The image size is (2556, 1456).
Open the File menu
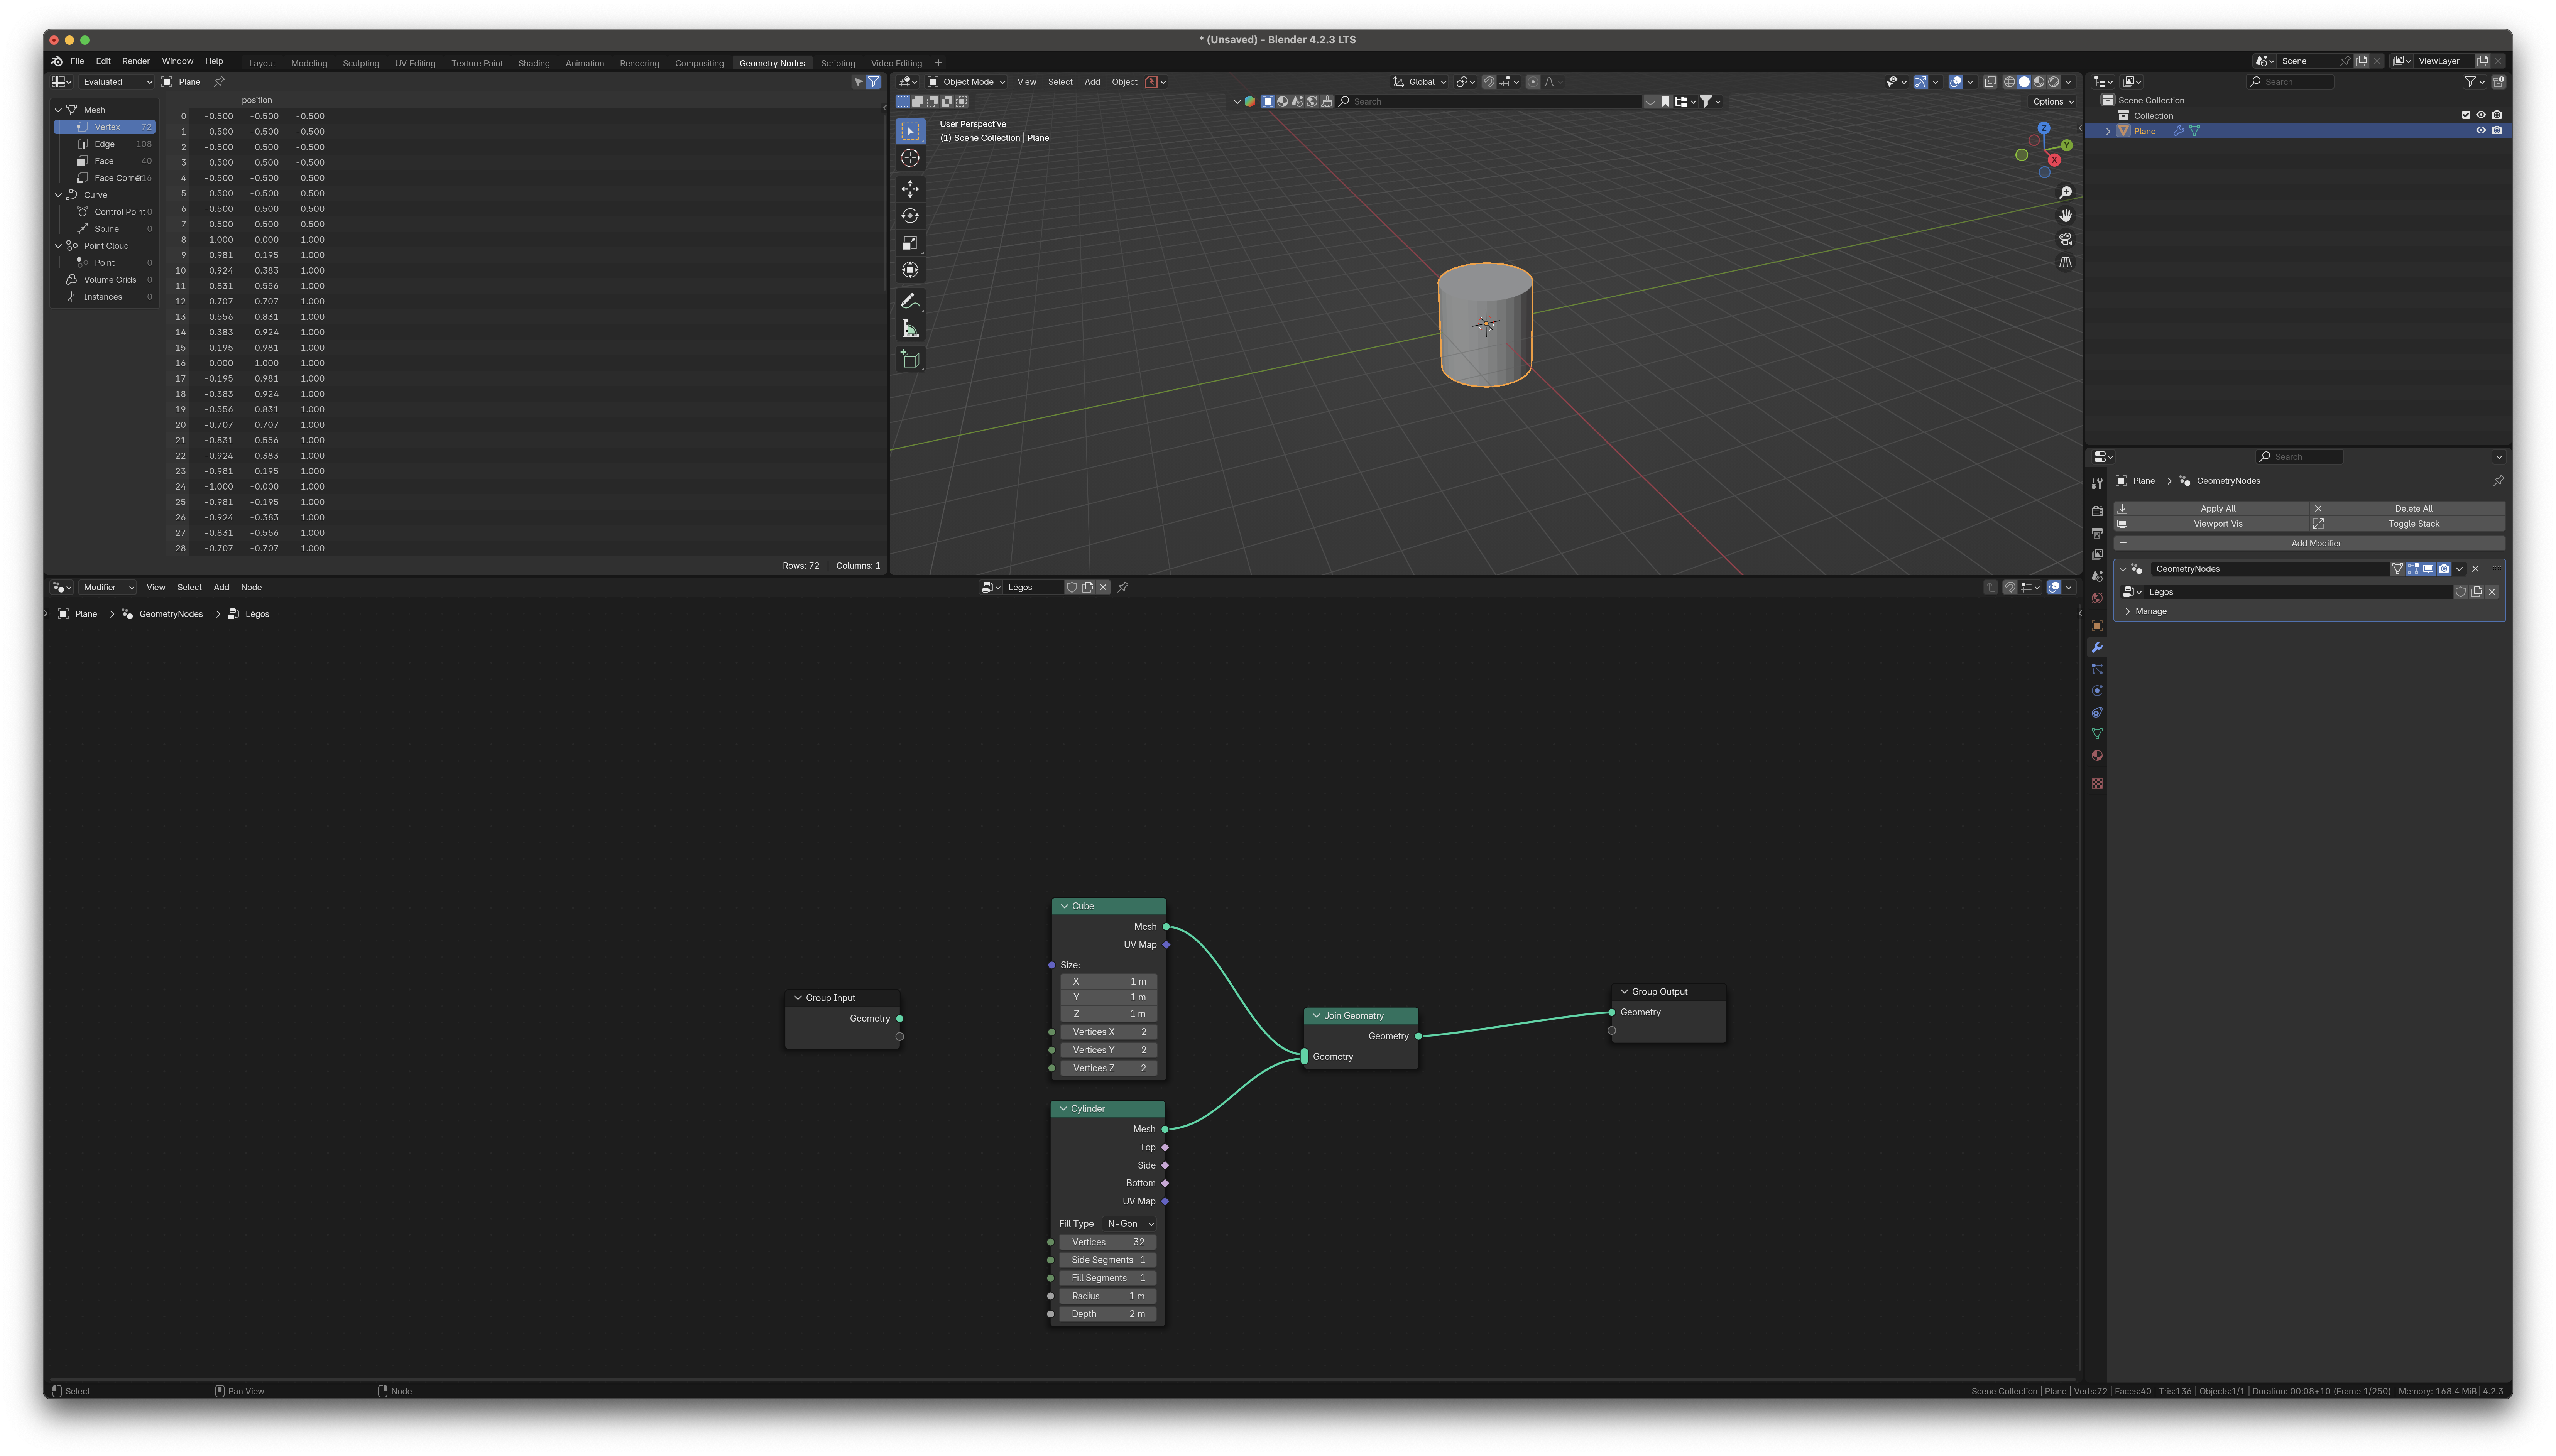click(77, 61)
